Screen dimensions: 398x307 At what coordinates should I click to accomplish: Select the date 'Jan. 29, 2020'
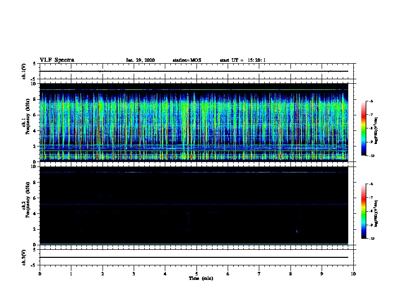(x=140, y=60)
